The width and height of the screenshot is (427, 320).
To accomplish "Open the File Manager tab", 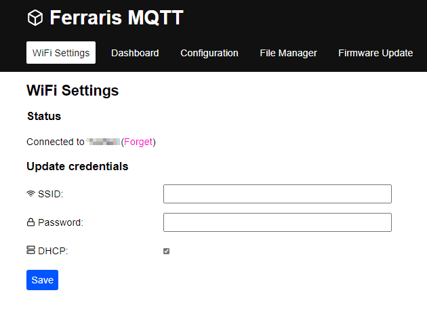I will [288, 53].
